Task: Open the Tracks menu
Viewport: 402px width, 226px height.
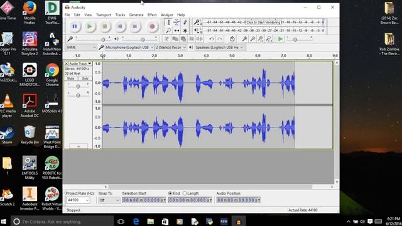Action: pos(120,15)
